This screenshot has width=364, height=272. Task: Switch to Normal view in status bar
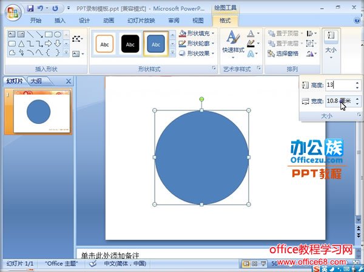click(x=246, y=263)
